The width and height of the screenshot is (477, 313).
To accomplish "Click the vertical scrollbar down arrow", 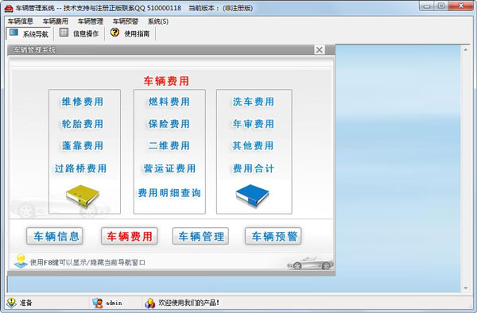I will point(466,288).
